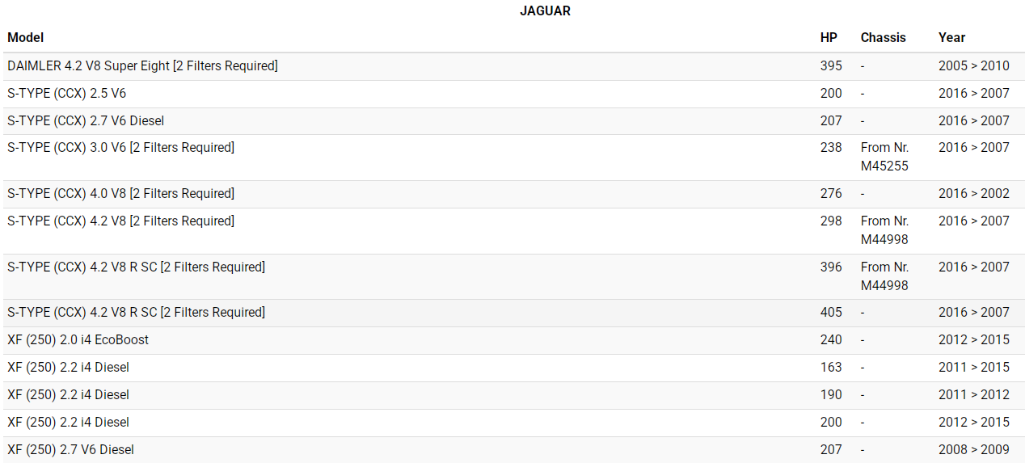Click the year range 2005 > 2010
Viewport: 1025px width, 463px height.
(973, 66)
